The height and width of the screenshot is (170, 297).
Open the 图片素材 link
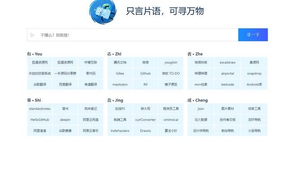(x=227, y=109)
